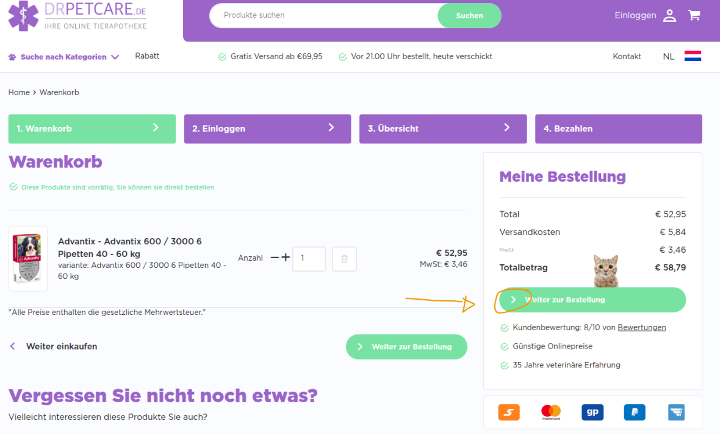The height and width of the screenshot is (434, 720).
Task: Click the Advantix 600 / 3000 product title
Action: click(x=129, y=248)
